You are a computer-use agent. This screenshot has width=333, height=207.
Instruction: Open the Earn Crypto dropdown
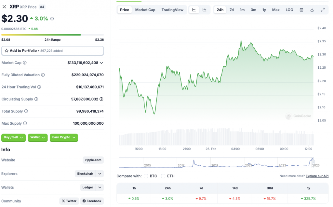tap(64, 137)
